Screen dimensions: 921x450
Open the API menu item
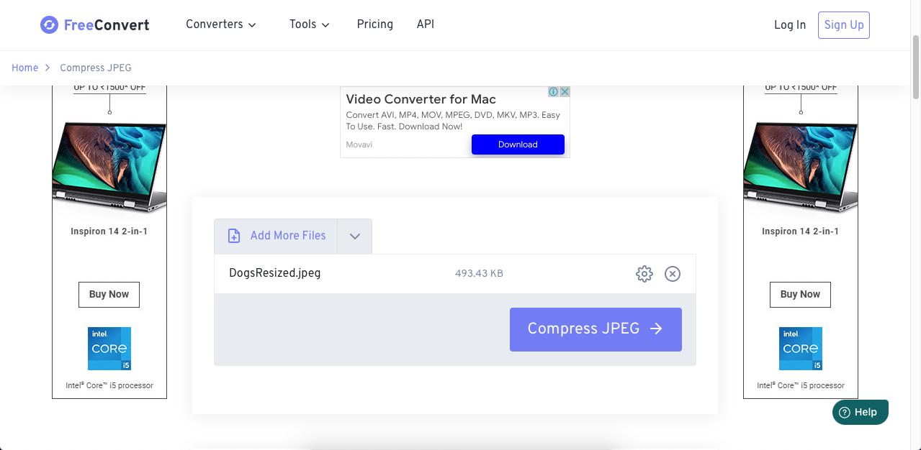click(x=426, y=24)
